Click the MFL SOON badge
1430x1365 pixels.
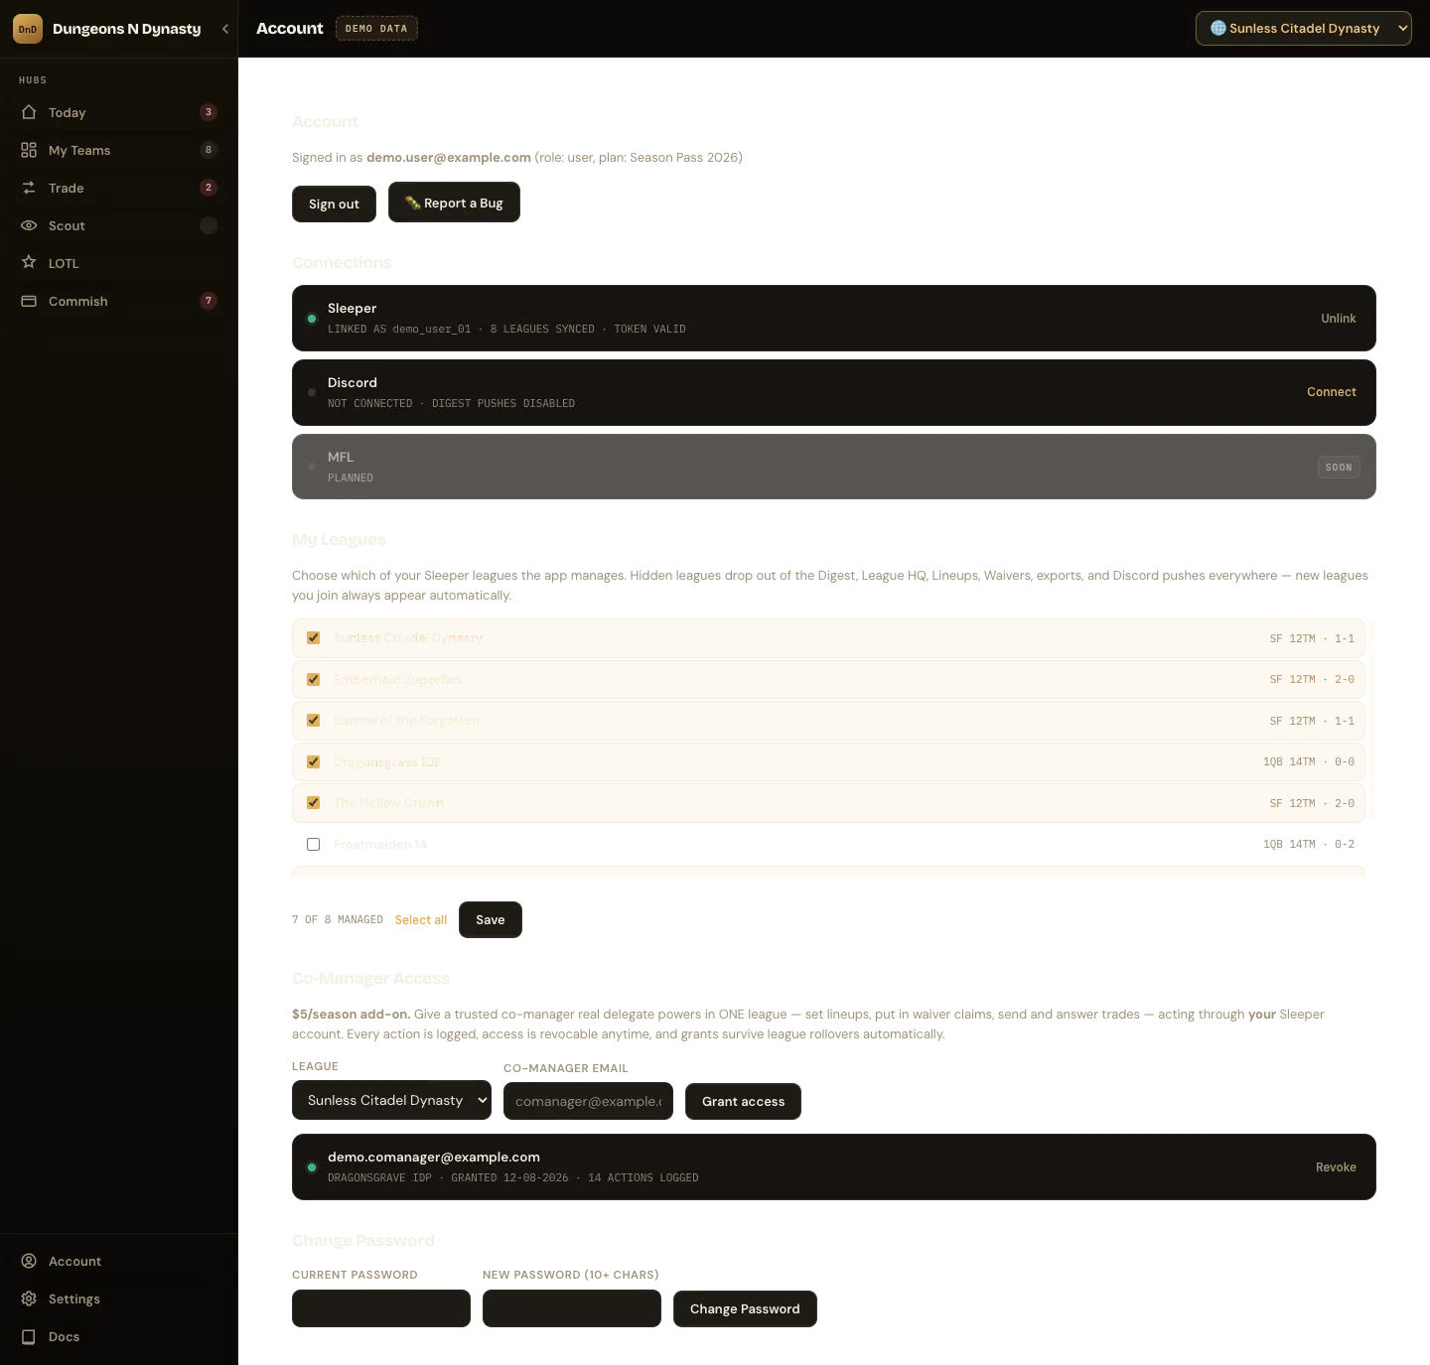[1339, 467]
